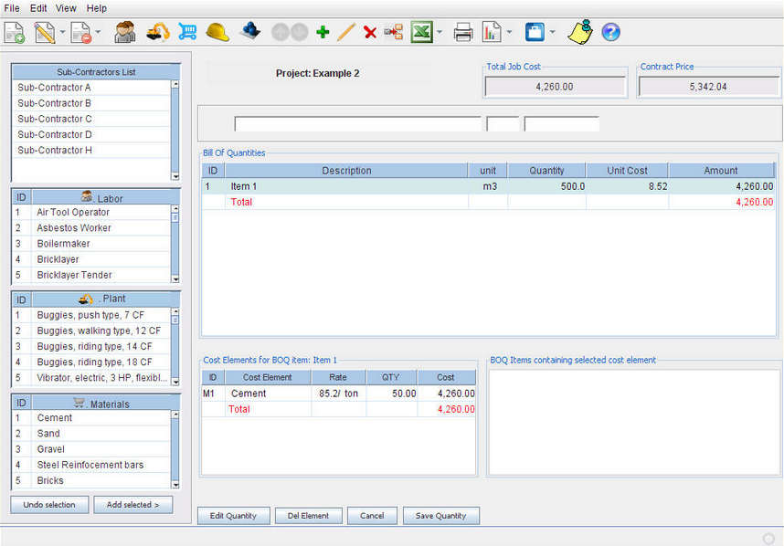Click Labor list scrollbar down arrow
This screenshot has height=546, width=784.
click(175, 278)
